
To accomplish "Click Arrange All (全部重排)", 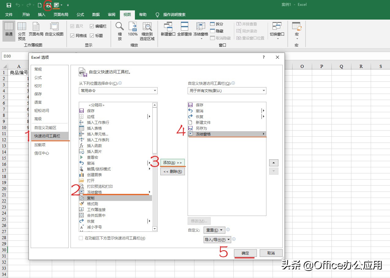I will pos(185,30).
